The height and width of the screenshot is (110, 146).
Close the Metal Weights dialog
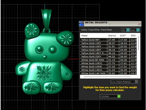coord(139,24)
